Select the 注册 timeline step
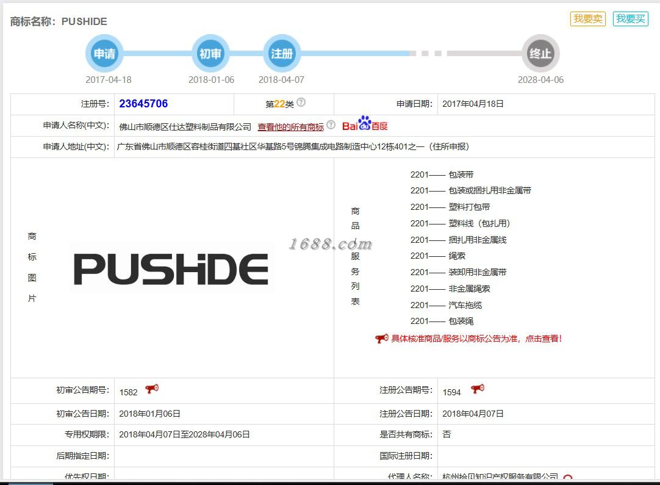Image resolution: width=660 pixels, height=485 pixels. point(282,54)
